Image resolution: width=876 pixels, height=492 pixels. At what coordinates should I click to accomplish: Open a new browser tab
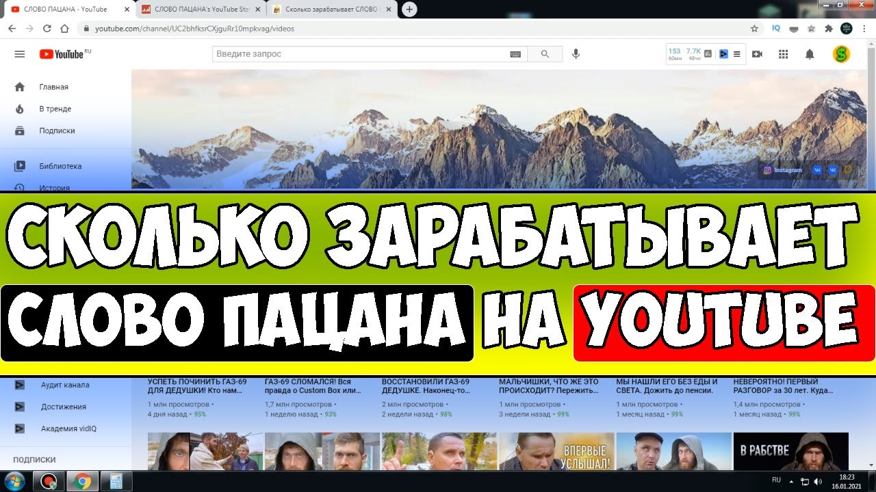(409, 10)
